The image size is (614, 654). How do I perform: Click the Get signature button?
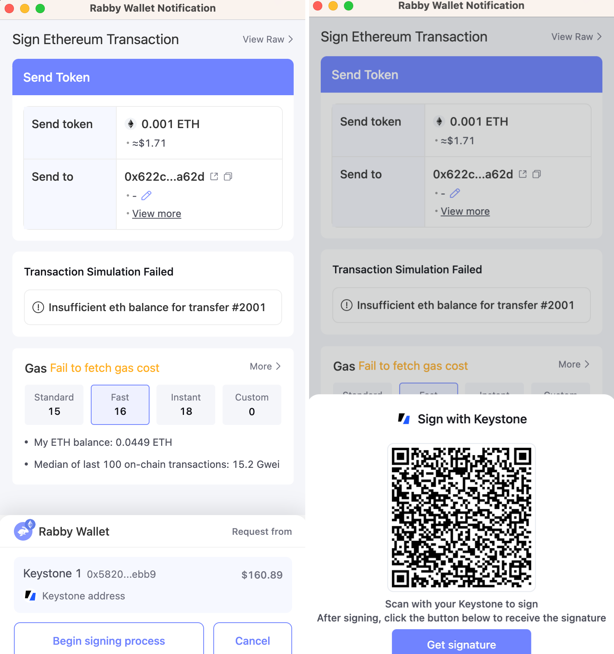pos(461,642)
